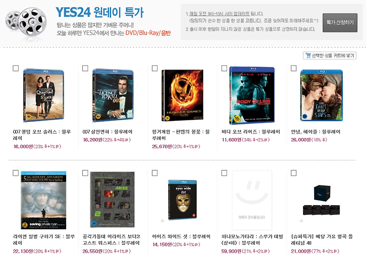This screenshot has height=260, width=366.
Task: Open 바디 오브 라이즈 : 블루레이 link
Action: point(251,132)
